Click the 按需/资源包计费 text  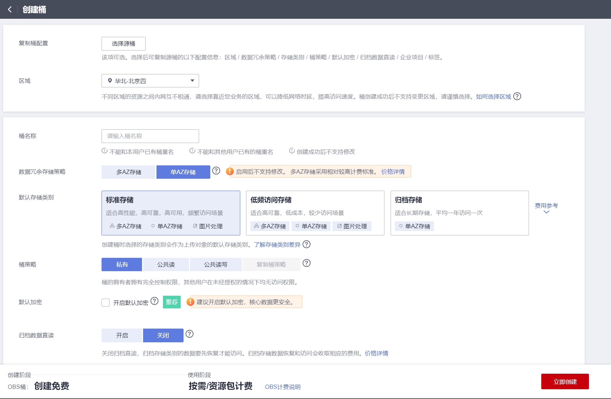pyautogui.click(x=220, y=386)
